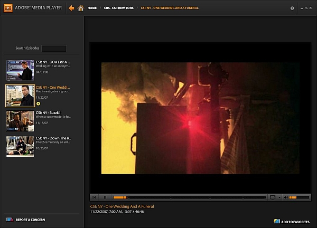The width and height of the screenshot is (317, 228).
Task: Mute audio with the speaker icon
Action: point(286,197)
